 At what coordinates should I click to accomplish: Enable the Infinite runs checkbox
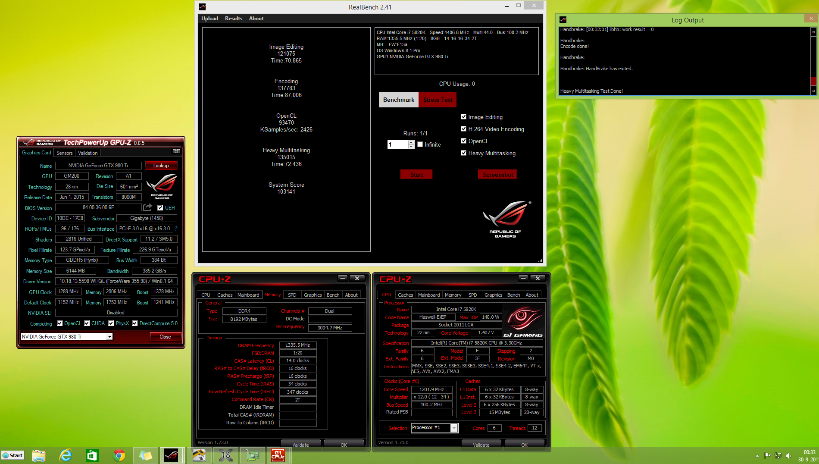[x=420, y=144]
